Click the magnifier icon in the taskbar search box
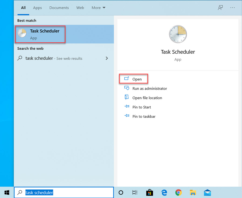Viewport: 242px width, 198px height. tap(20, 192)
